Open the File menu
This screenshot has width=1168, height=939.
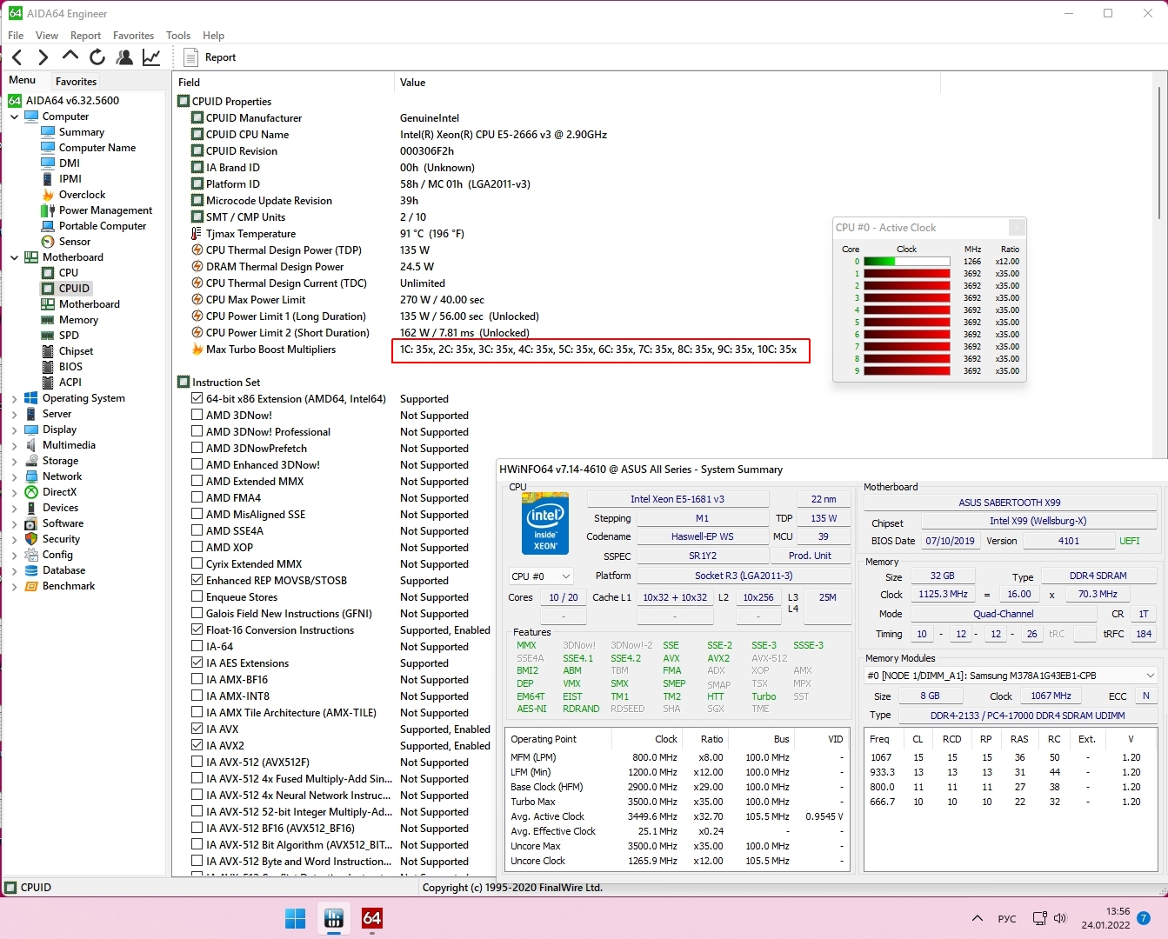[x=16, y=36]
